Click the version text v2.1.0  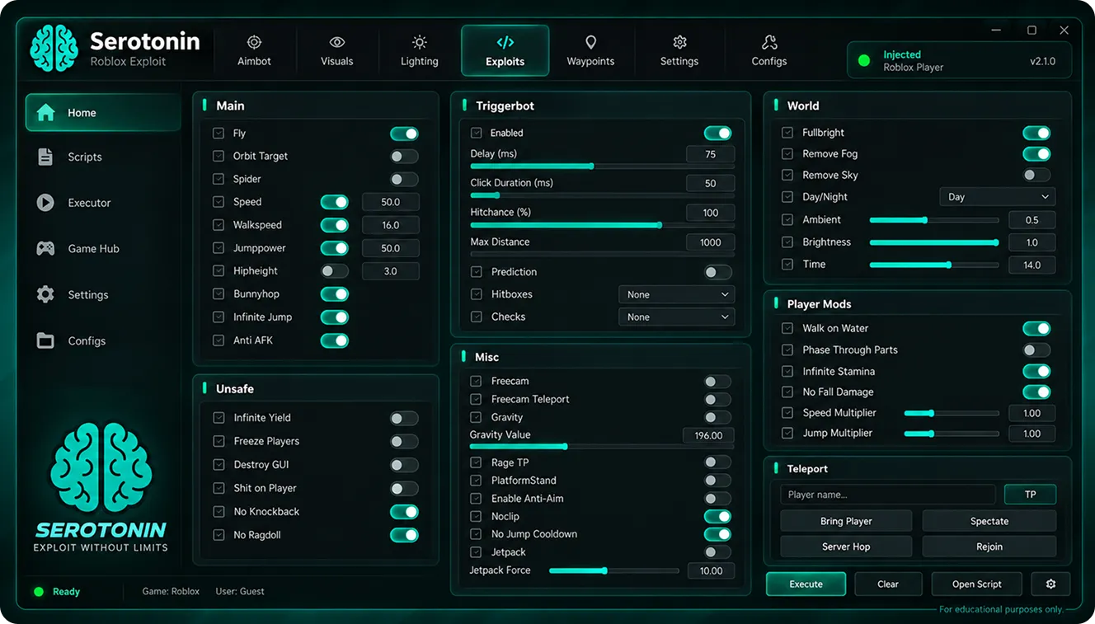(x=1042, y=61)
